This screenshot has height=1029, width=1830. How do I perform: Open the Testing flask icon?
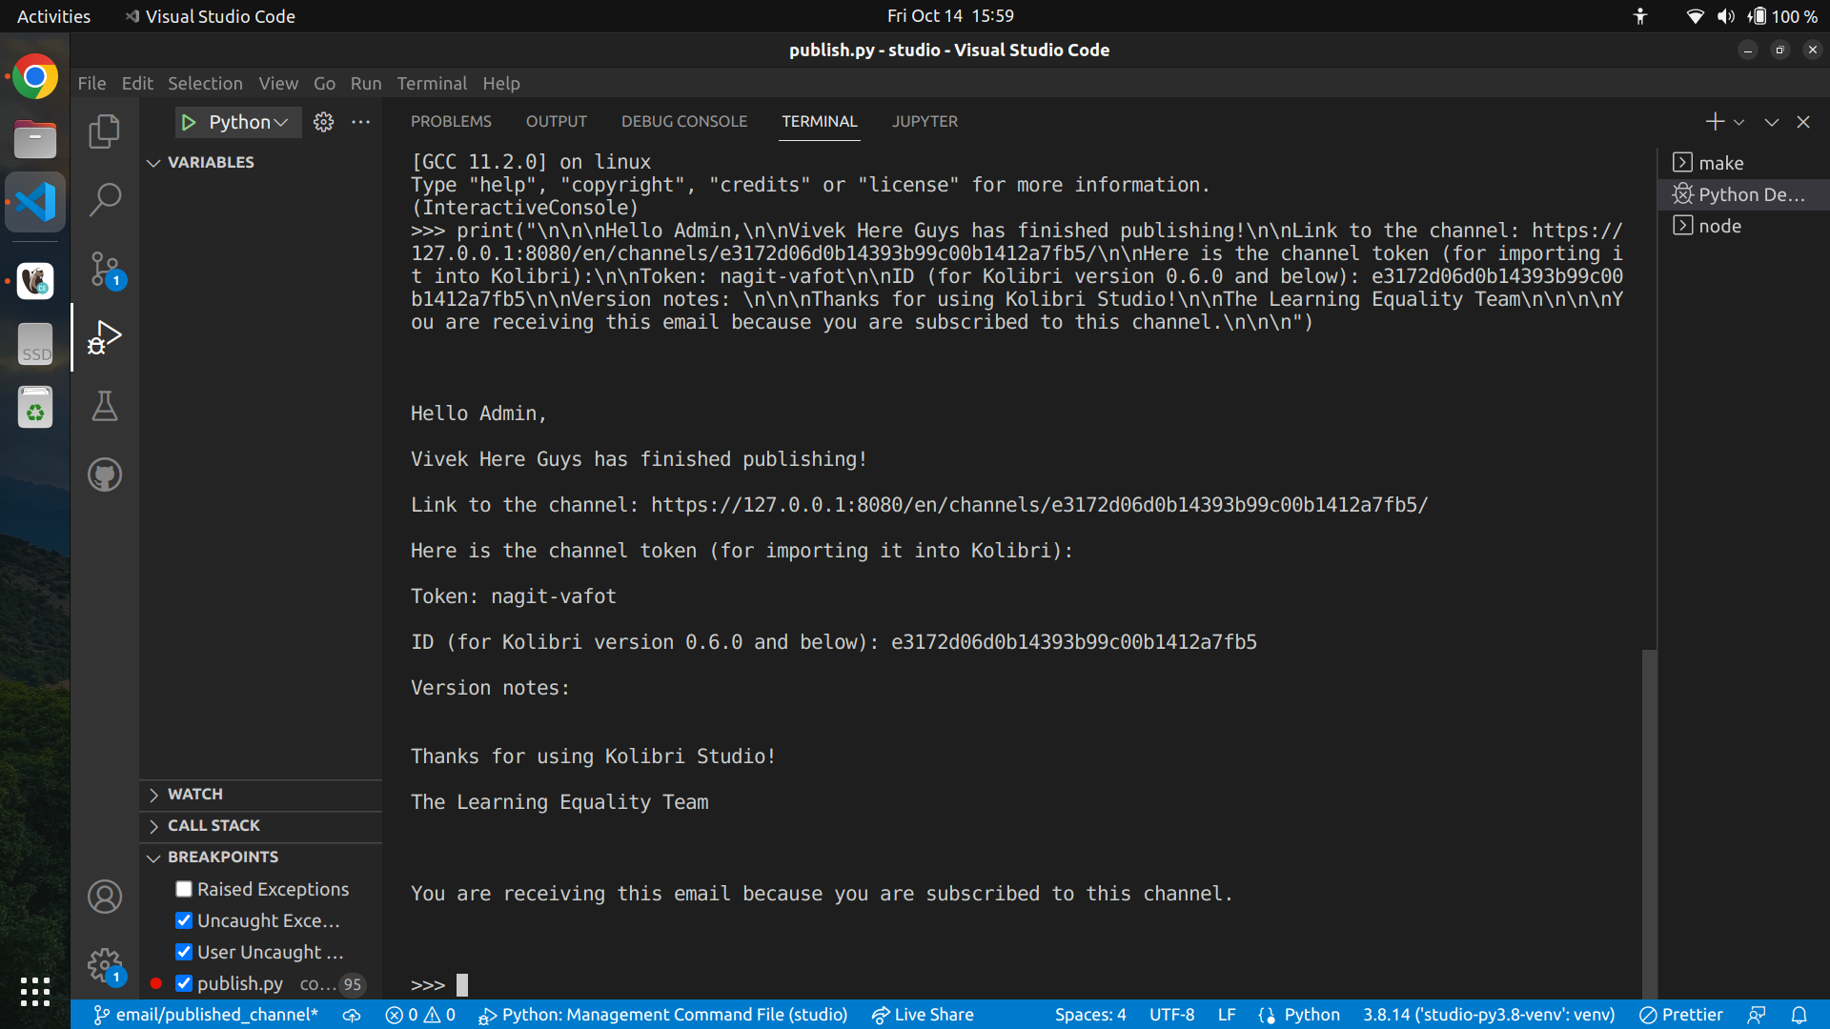coord(104,406)
